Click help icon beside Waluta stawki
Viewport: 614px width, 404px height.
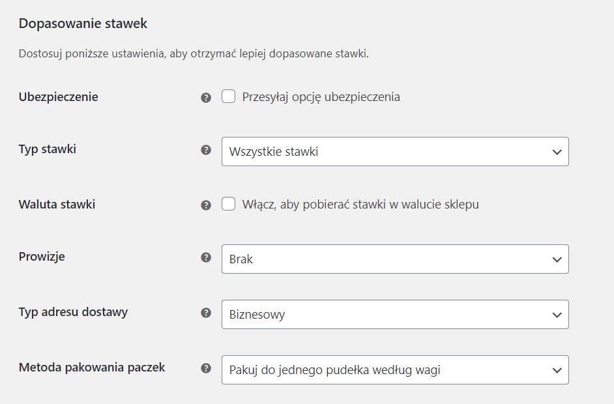206,205
